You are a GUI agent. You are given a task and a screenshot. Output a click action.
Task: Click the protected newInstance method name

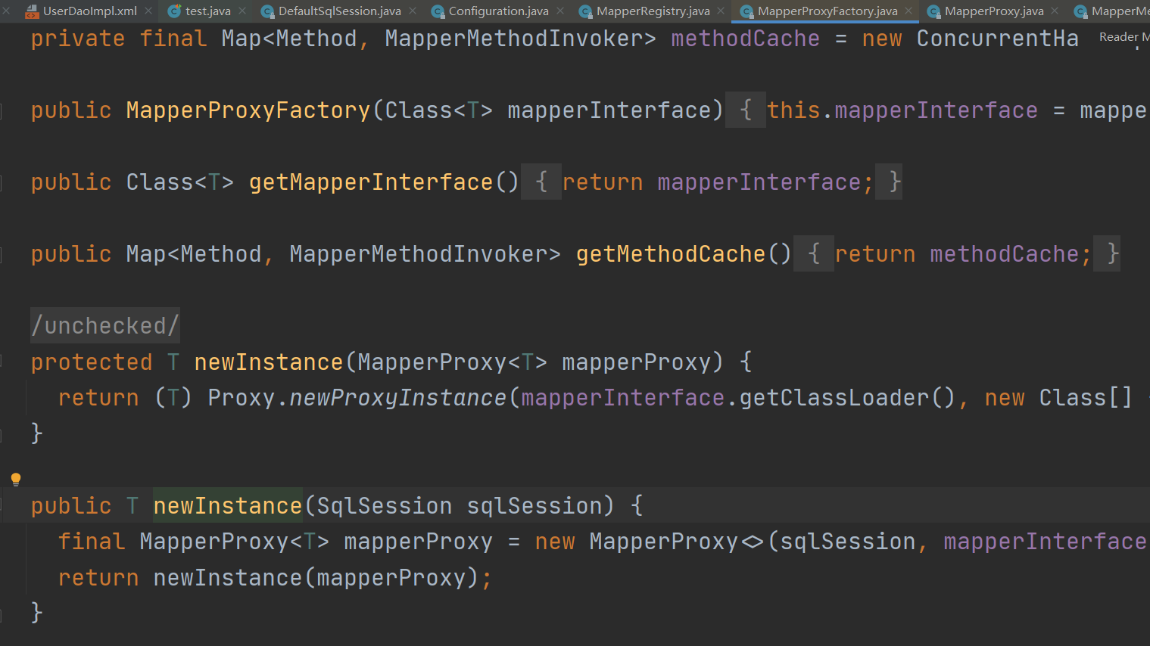[x=269, y=362]
